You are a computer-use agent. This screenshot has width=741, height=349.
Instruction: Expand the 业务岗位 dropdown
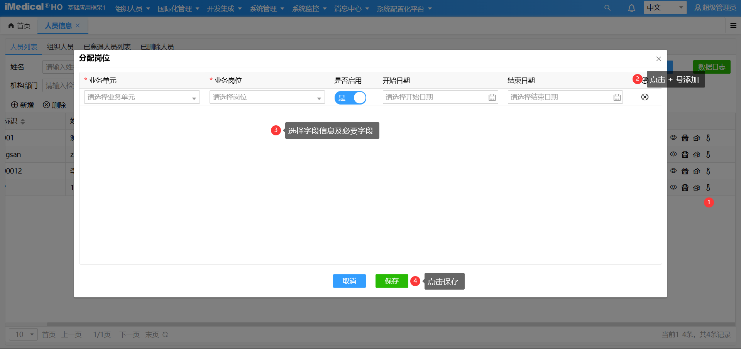267,97
